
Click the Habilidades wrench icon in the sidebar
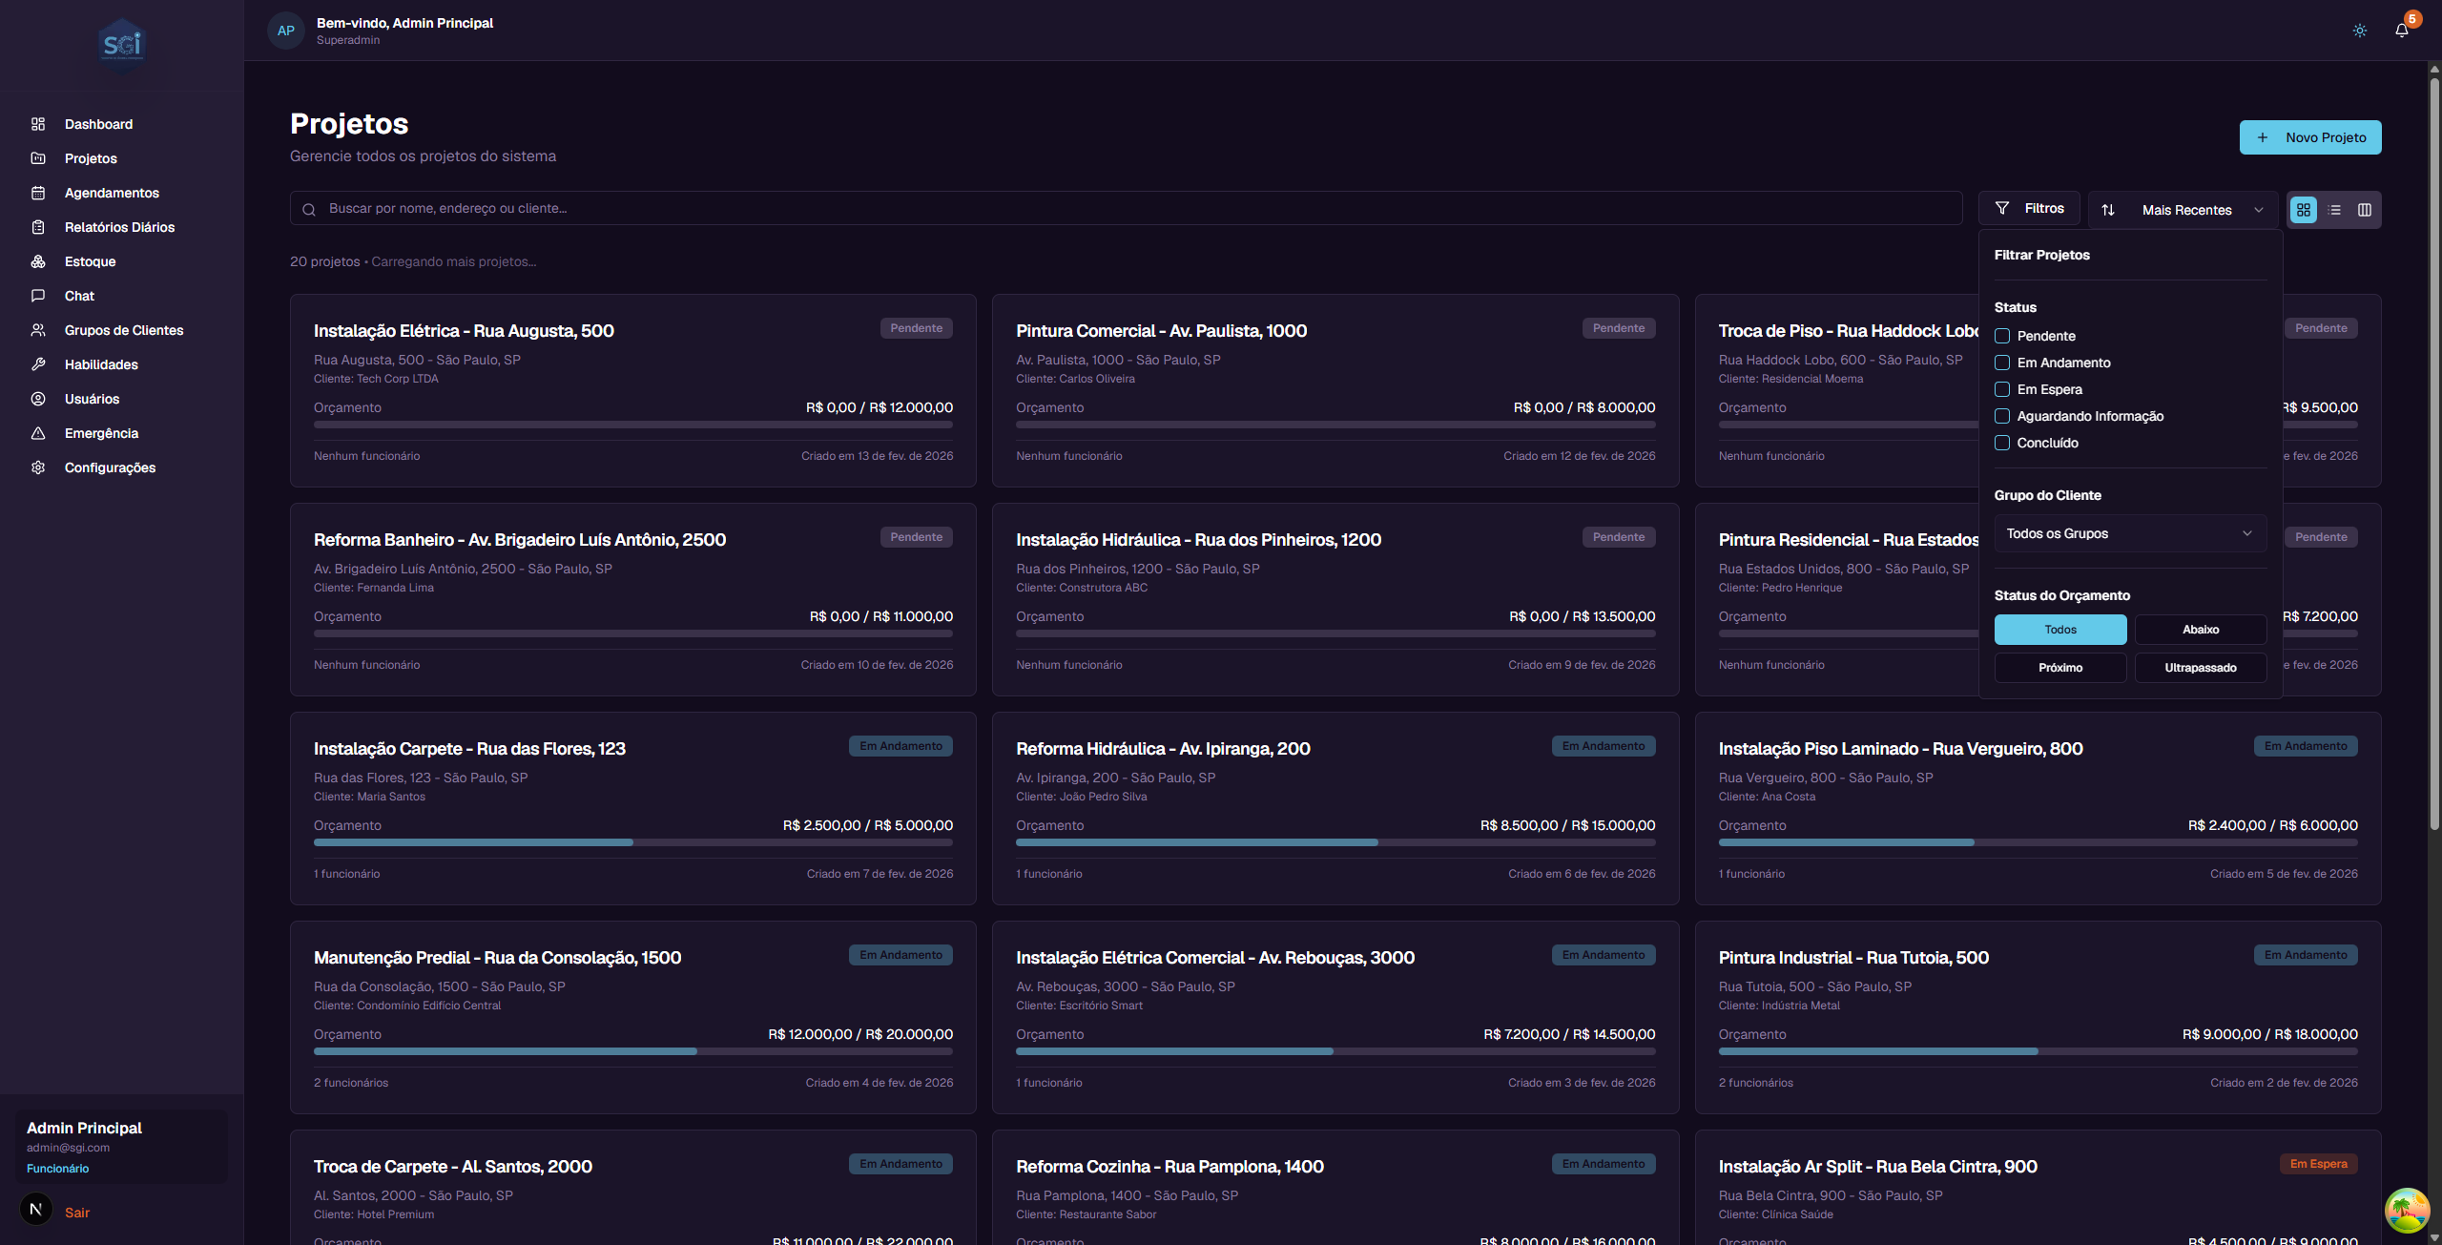(38, 364)
